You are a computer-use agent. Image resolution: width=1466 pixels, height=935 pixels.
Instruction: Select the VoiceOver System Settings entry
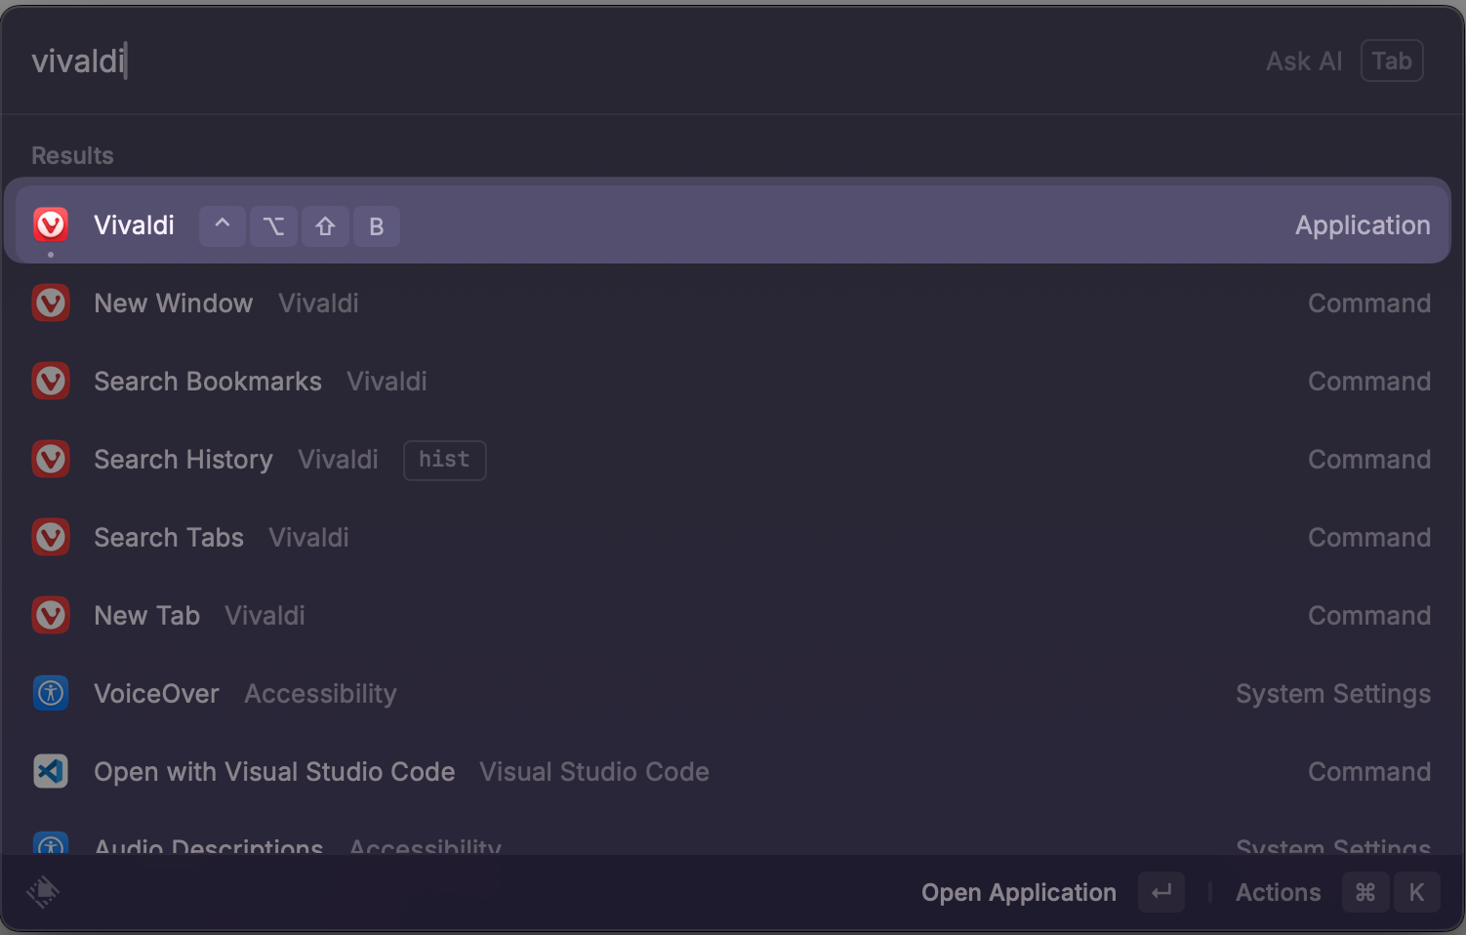156,693
